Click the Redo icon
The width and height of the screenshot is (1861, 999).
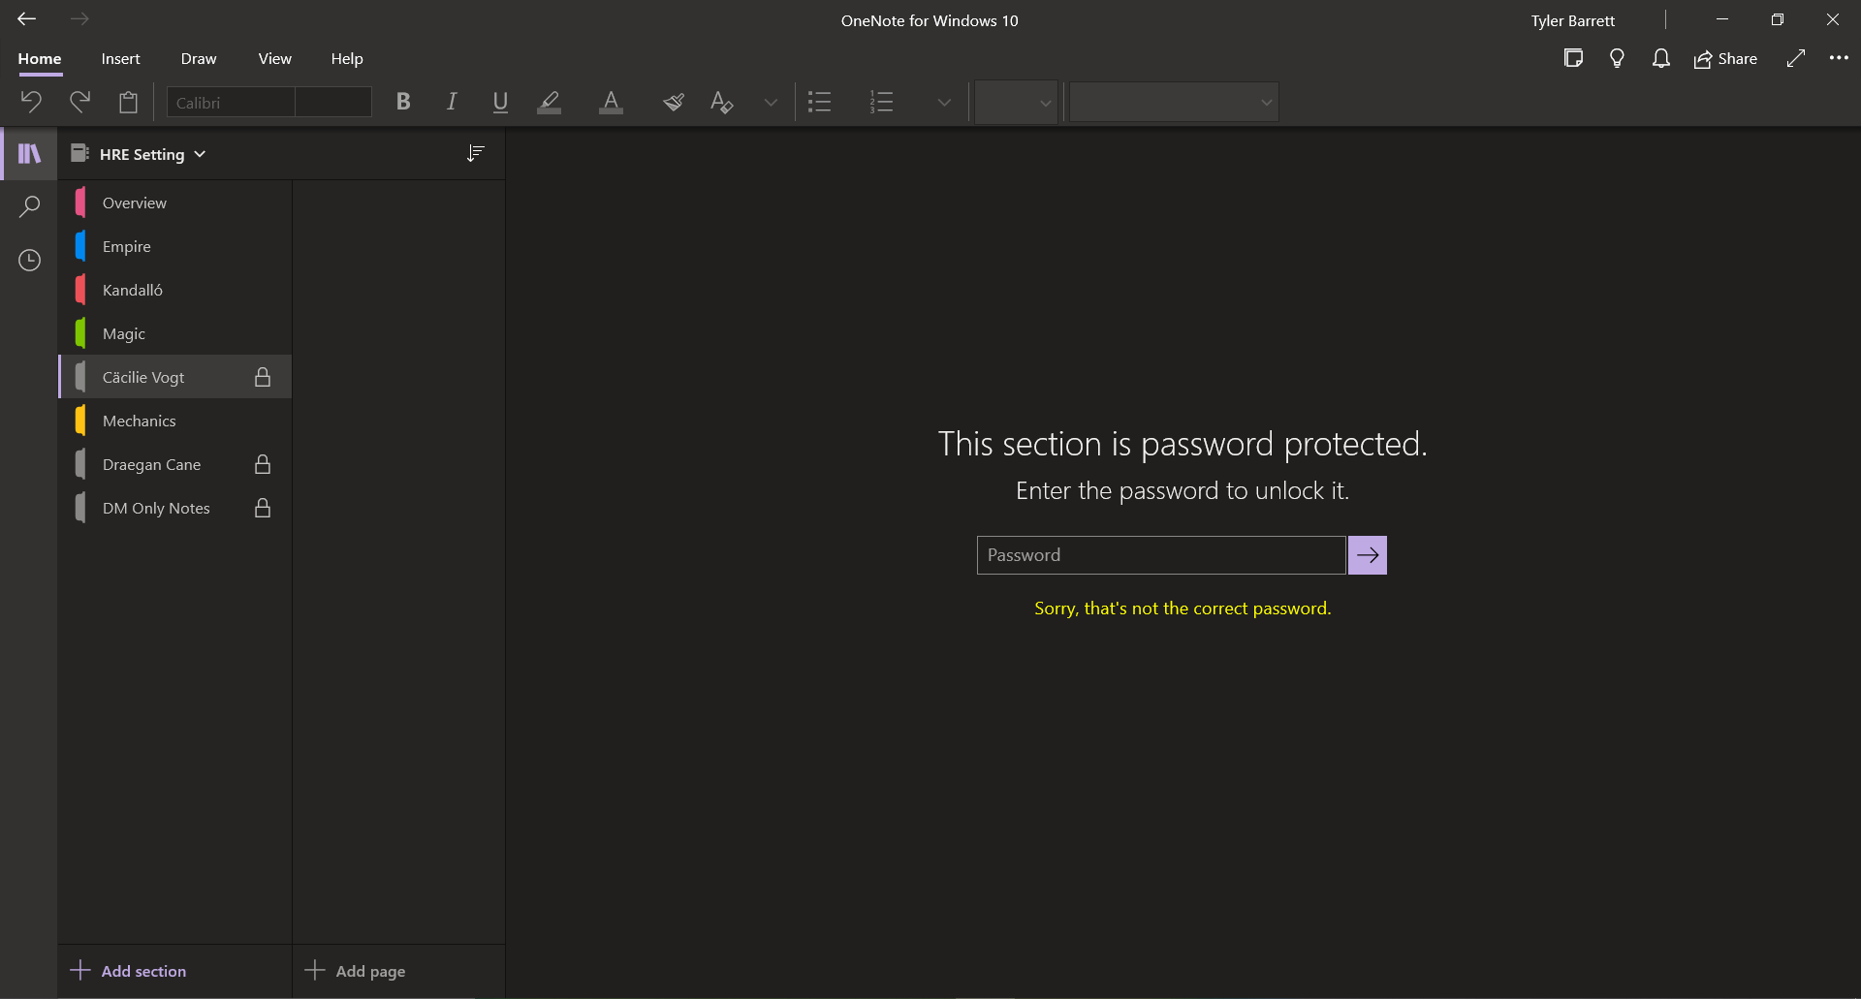[79, 102]
